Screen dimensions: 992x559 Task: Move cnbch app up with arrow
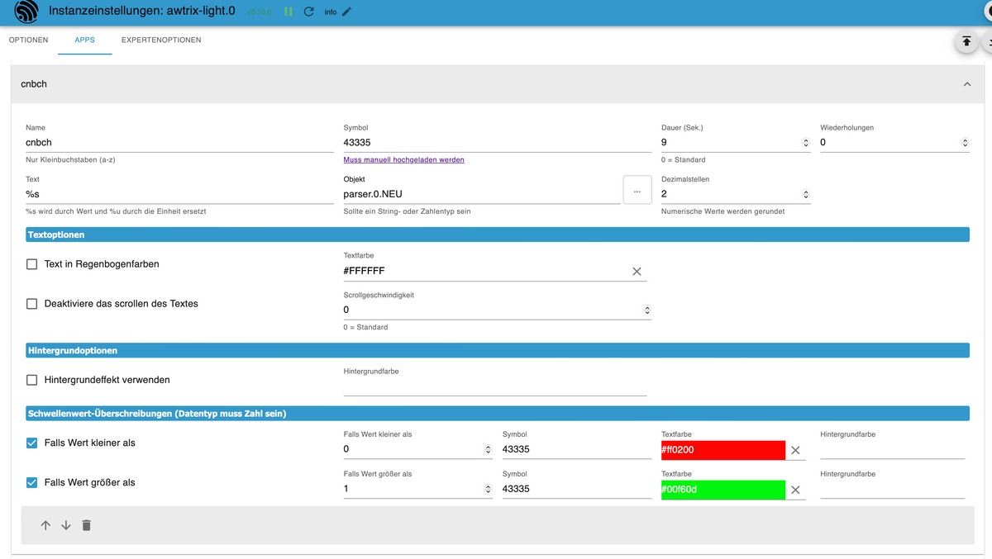(45, 525)
